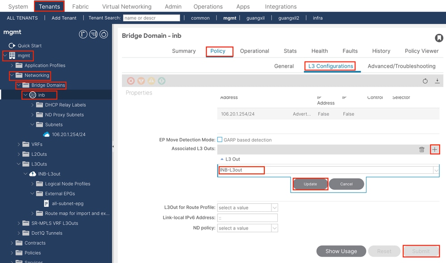Image resolution: width=446 pixels, height=263 pixels.
Task: Click the Cancel button
Action: (346, 184)
